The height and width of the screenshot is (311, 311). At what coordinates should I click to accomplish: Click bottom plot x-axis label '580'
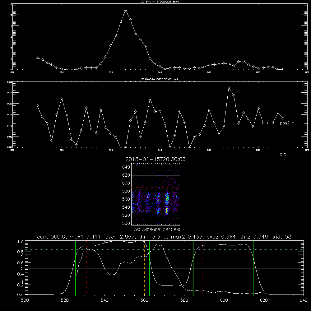184,300
